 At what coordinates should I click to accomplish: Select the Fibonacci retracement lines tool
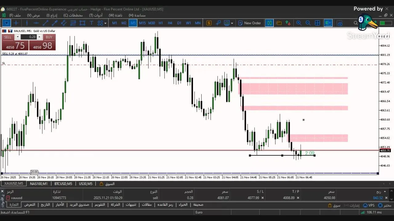tap(73, 23)
